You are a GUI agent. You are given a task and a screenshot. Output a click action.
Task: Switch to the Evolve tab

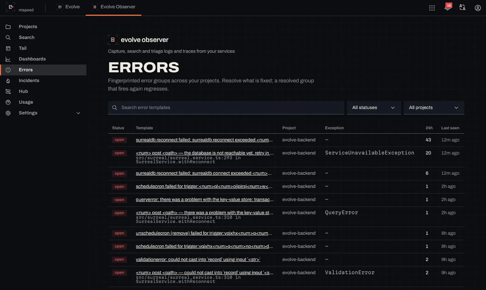(69, 7)
